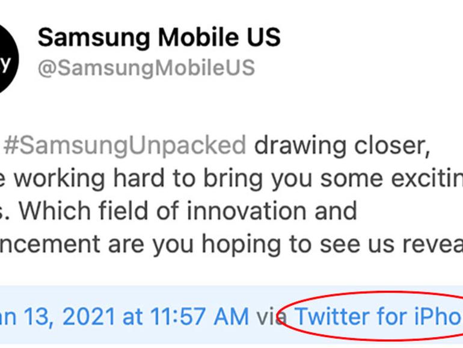Click the 11:57 AM timestamp
The height and width of the screenshot is (348, 463).
click(200, 317)
